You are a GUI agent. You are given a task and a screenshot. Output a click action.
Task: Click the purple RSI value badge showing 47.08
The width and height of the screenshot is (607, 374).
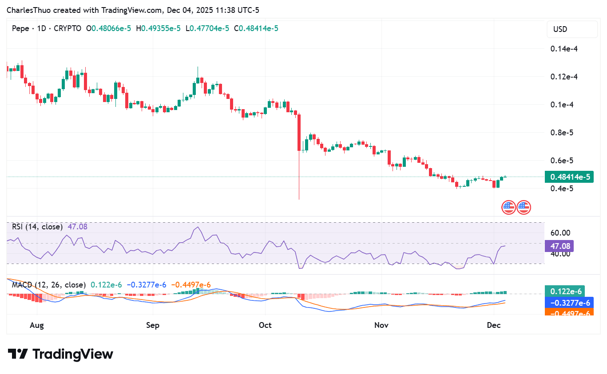tap(559, 246)
